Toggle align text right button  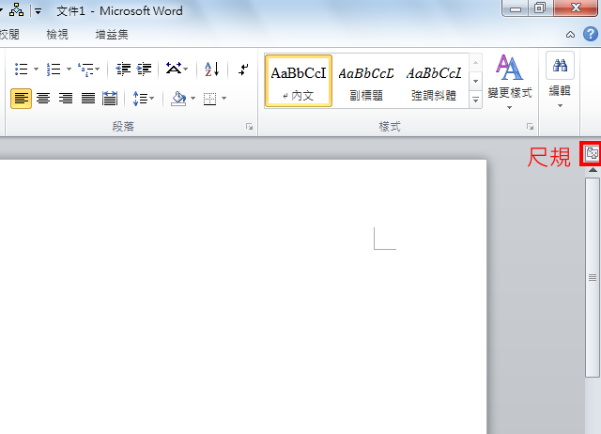coord(66,98)
